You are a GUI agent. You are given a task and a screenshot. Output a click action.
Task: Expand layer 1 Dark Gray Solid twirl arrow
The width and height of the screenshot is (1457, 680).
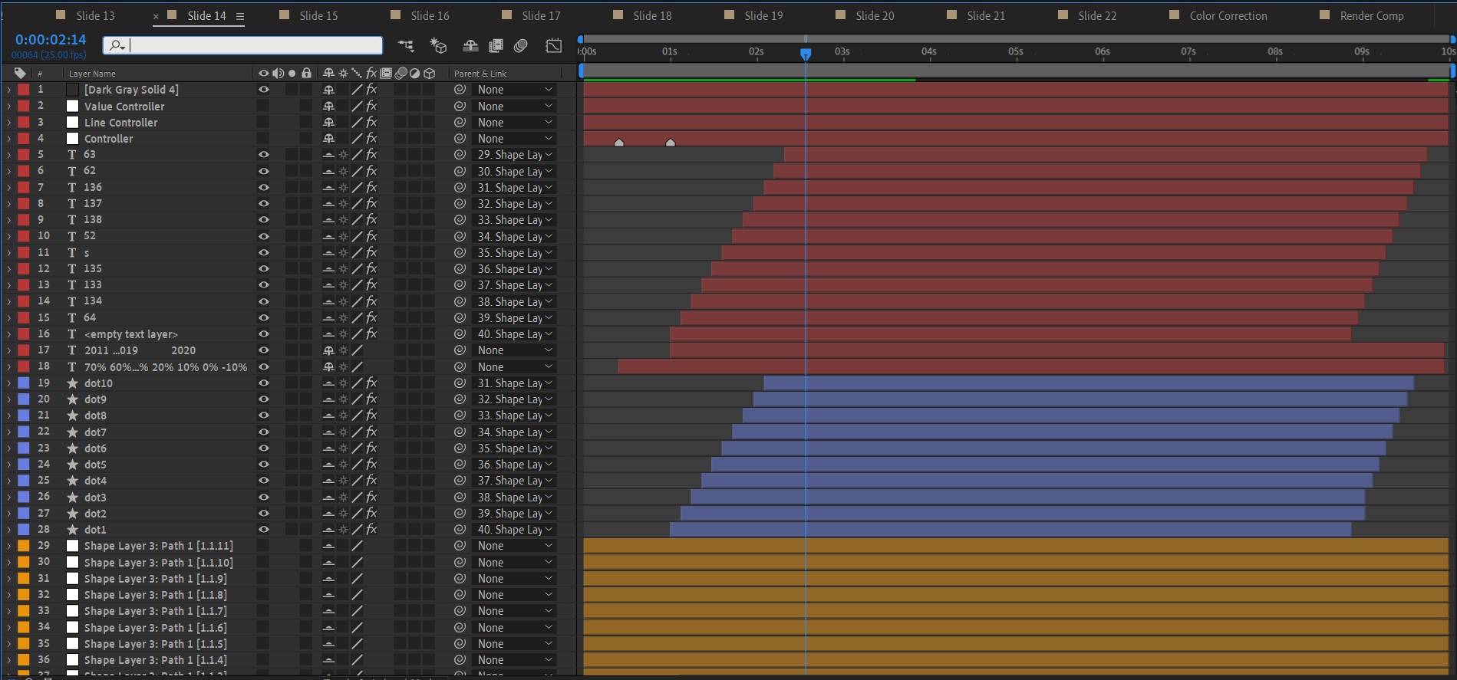8,90
